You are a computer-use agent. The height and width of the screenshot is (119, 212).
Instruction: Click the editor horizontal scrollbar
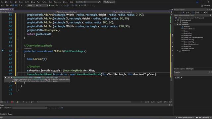(85, 102)
